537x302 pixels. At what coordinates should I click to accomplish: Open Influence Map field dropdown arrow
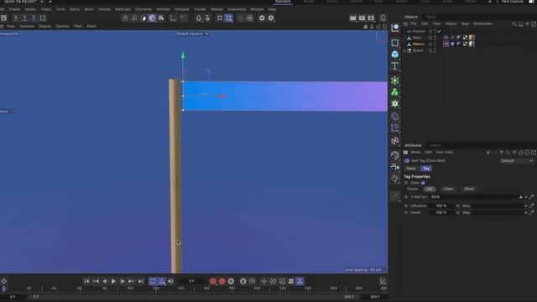pyautogui.click(x=526, y=206)
